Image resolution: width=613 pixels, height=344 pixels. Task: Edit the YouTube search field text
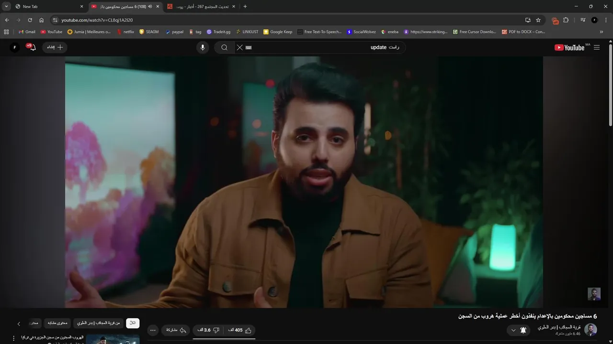coord(326,47)
